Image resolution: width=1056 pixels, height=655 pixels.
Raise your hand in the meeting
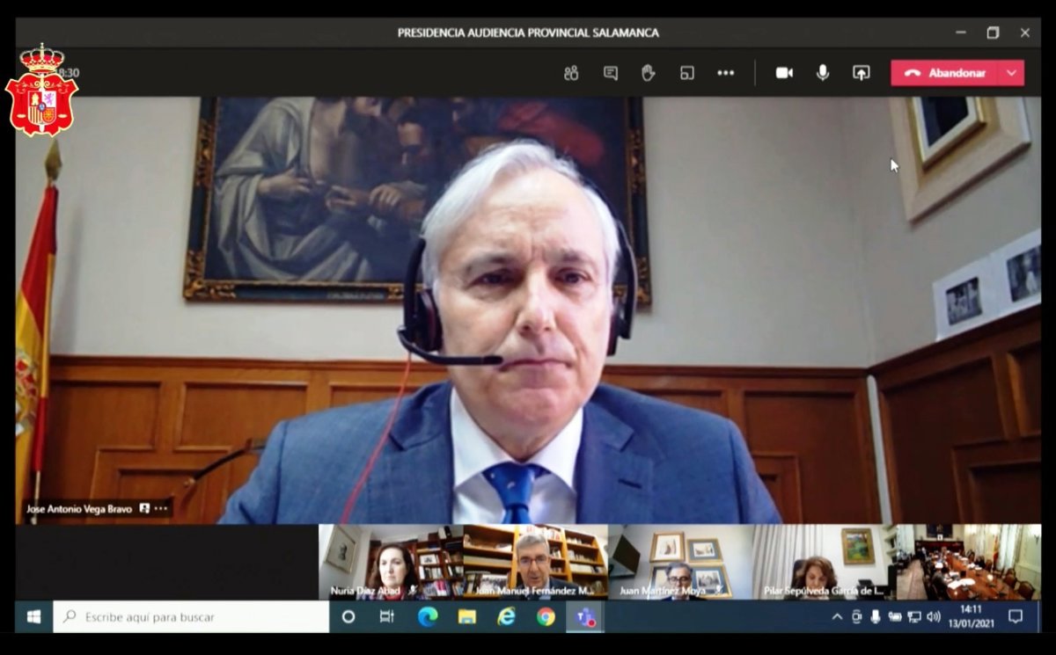coord(649,73)
